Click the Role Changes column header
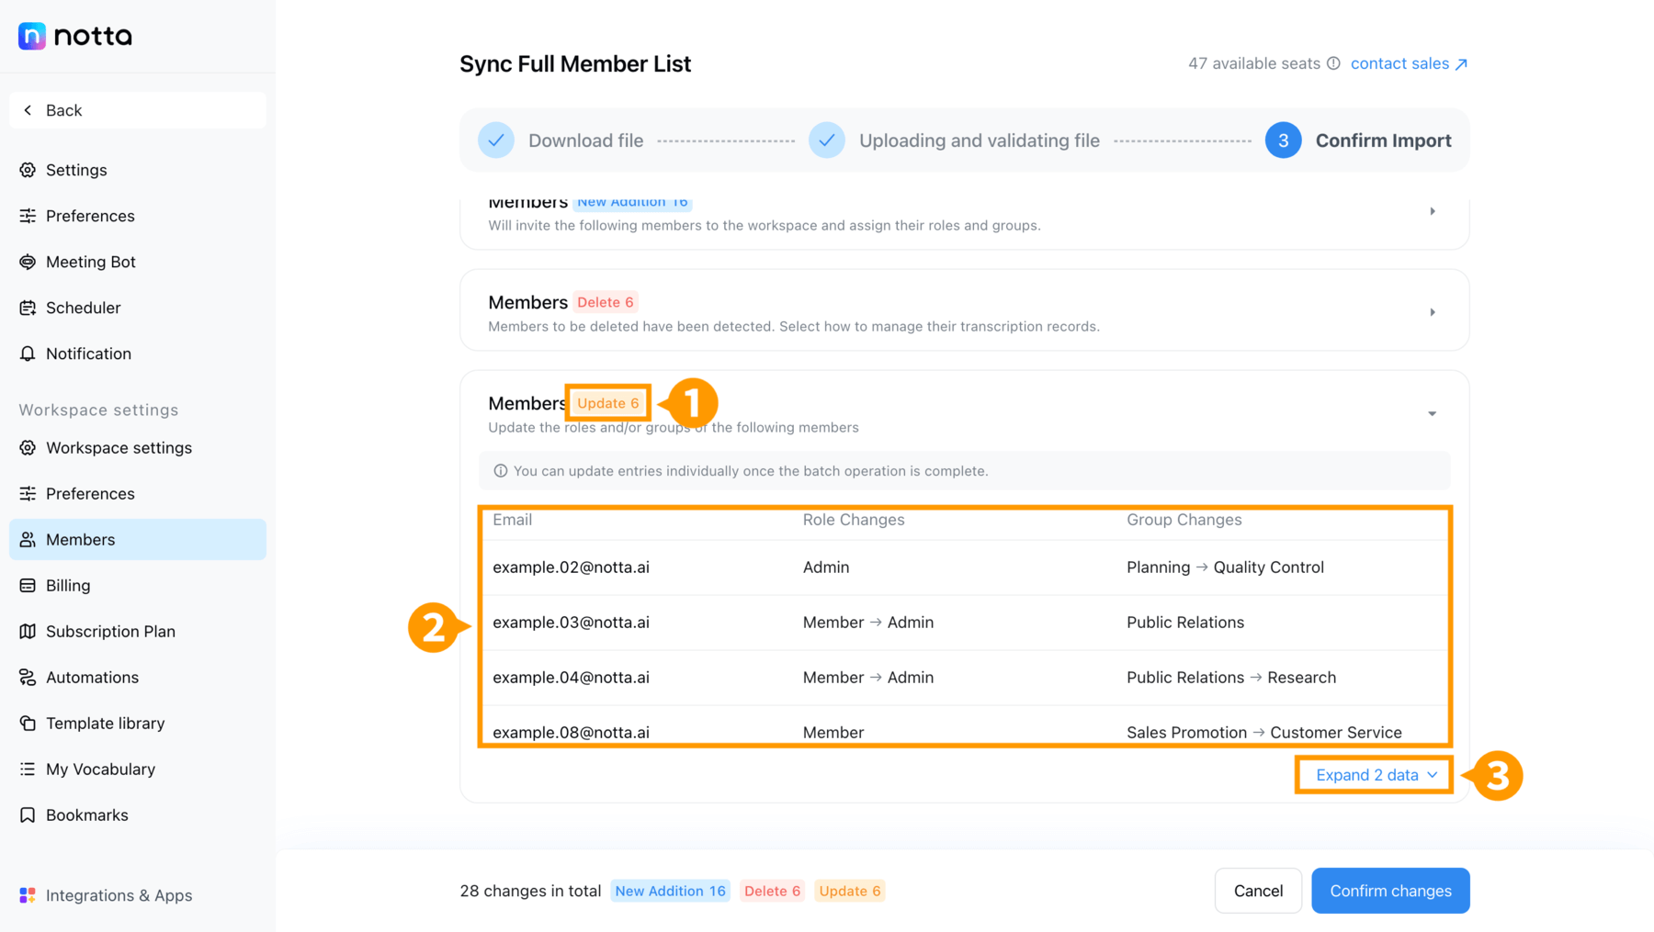 [854, 520]
